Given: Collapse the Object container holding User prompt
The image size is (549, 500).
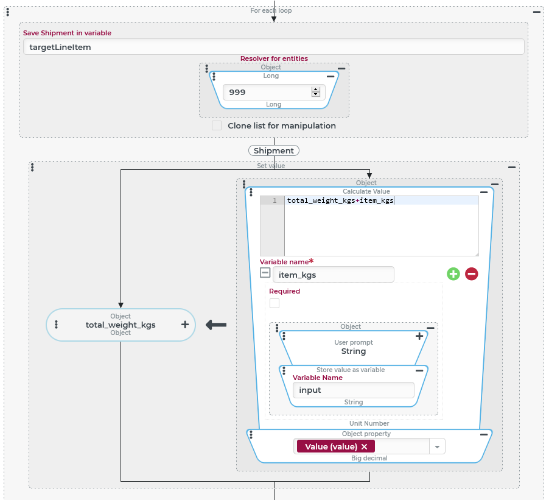Looking at the screenshot, I should pyautogui.click(x=431, y=328).
